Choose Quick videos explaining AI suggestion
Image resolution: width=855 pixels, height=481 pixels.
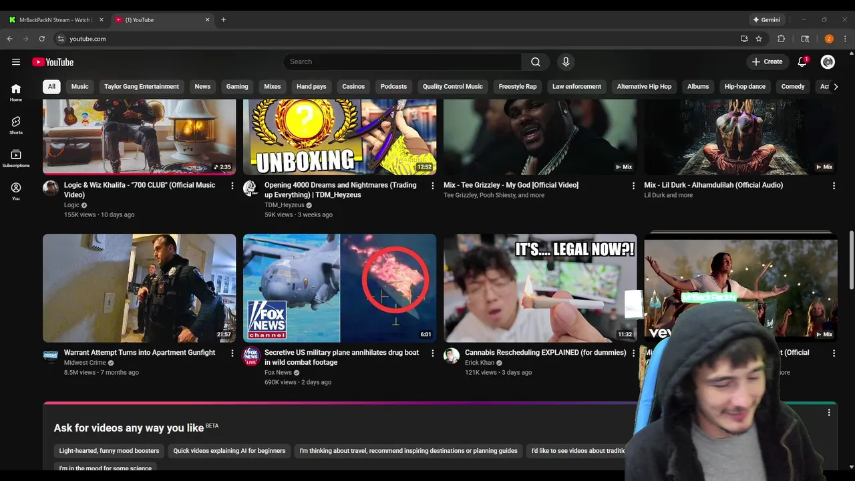[x=229, y=451]
